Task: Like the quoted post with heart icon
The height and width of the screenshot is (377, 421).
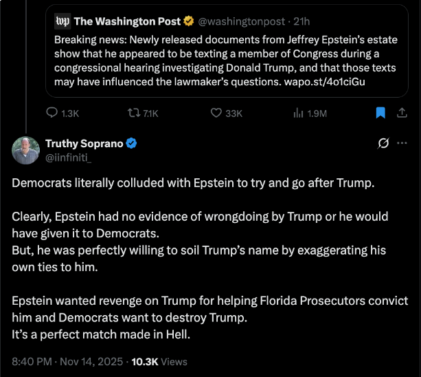Action: (216, 113)
